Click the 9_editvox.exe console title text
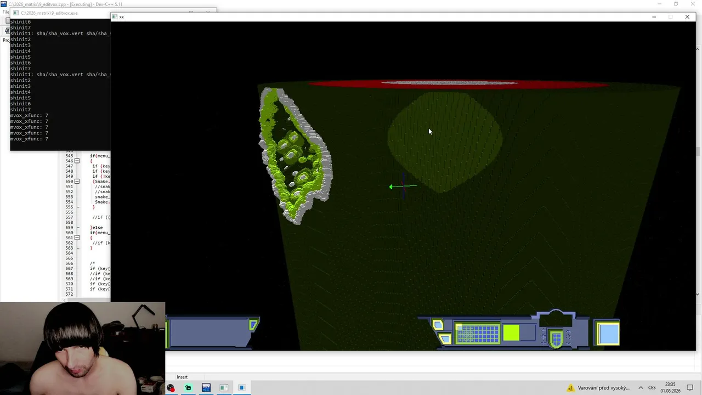Screen dimensions: 702x395 coord(49,13)
